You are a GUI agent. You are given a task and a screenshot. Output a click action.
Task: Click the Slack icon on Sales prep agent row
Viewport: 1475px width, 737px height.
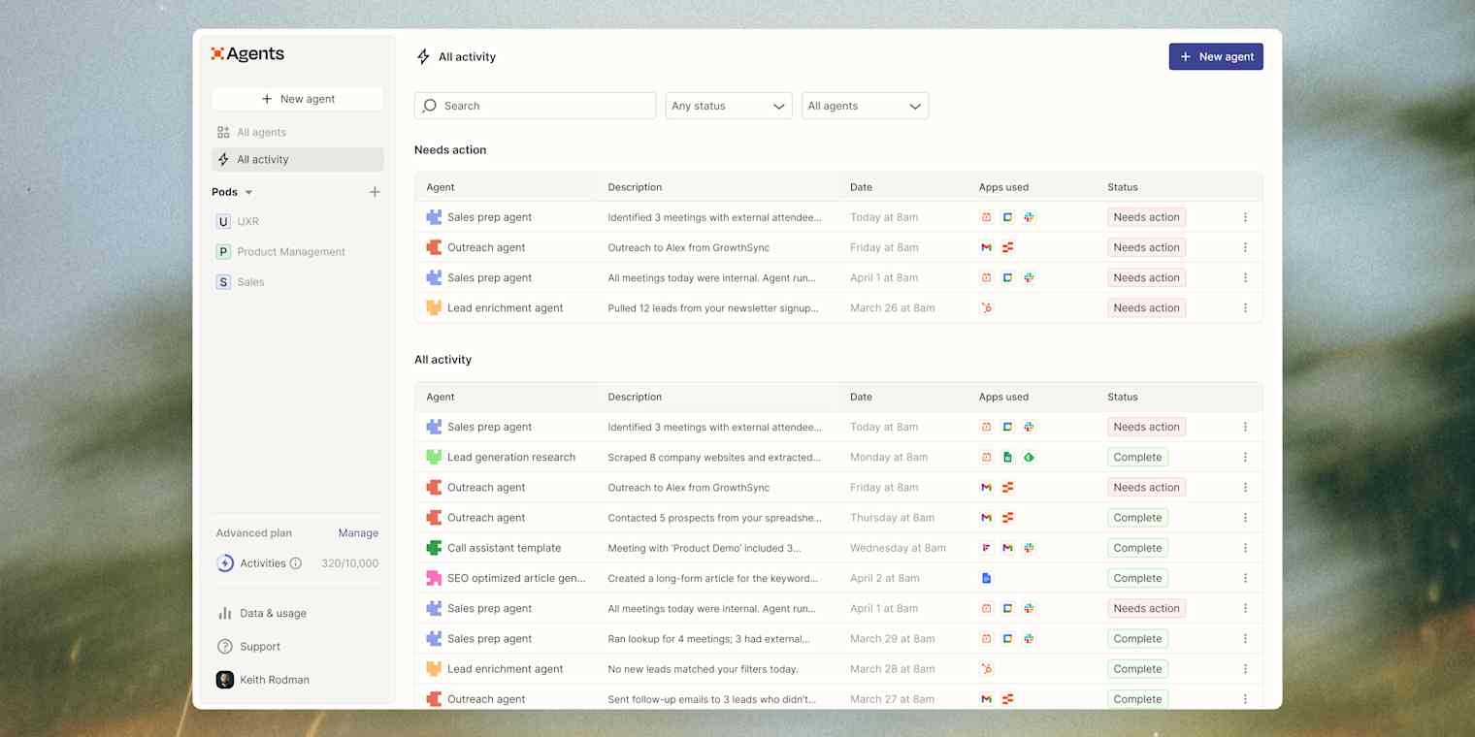[x=1029, y=217]
